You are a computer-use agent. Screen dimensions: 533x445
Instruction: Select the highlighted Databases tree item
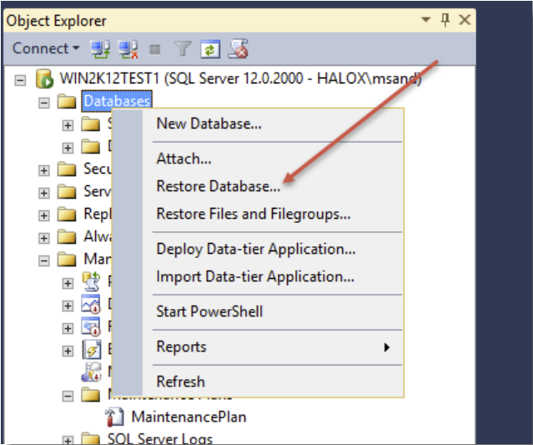(x=117, y=101)
